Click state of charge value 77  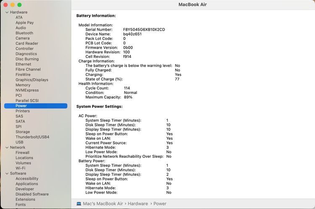click(177, 79)
